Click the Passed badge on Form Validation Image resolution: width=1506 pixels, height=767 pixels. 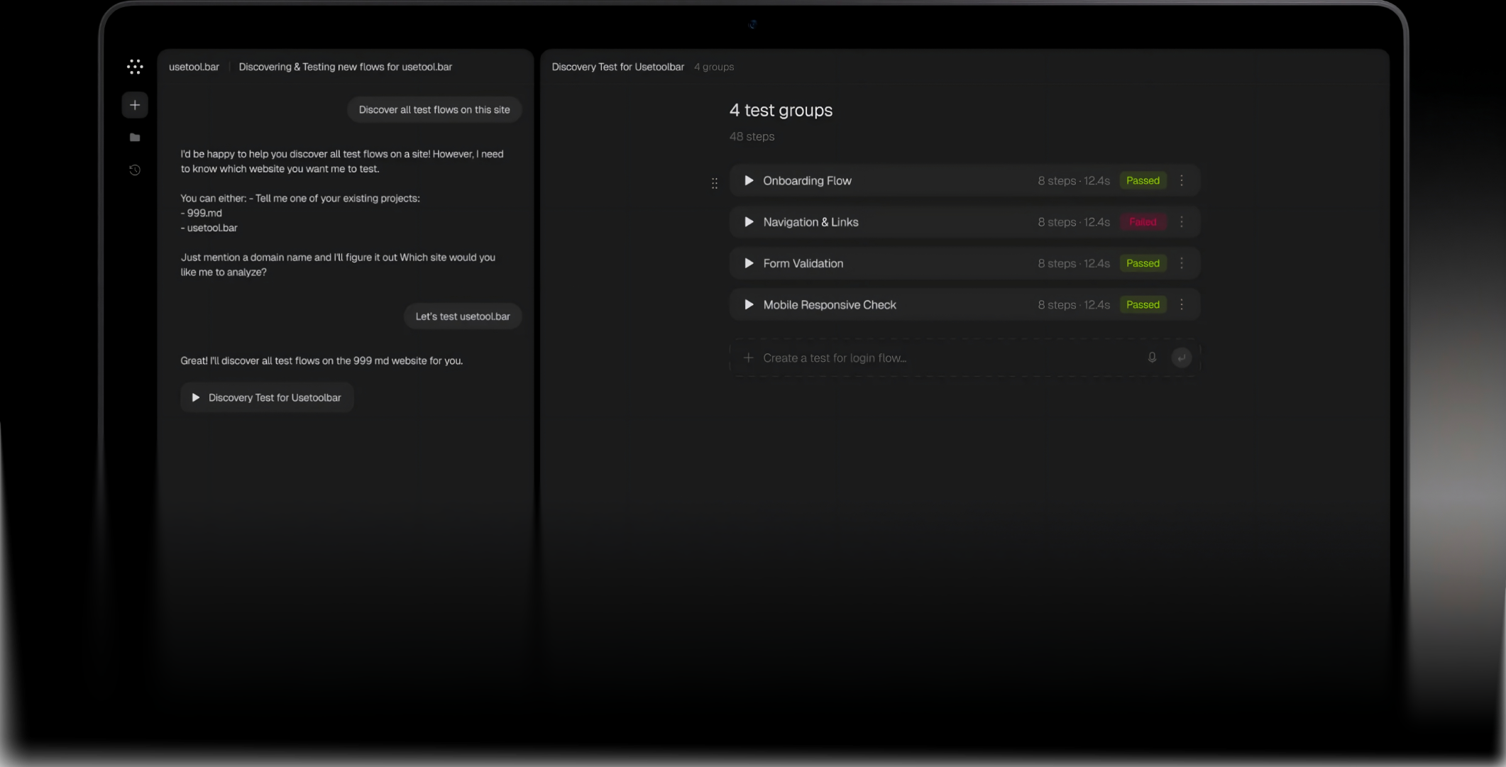(1143, 263)
